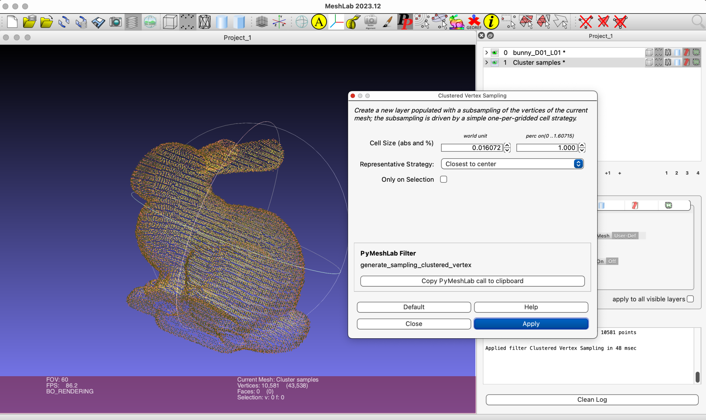
Task: Click the Clean Log button
Action: click(x=592, y=400)
